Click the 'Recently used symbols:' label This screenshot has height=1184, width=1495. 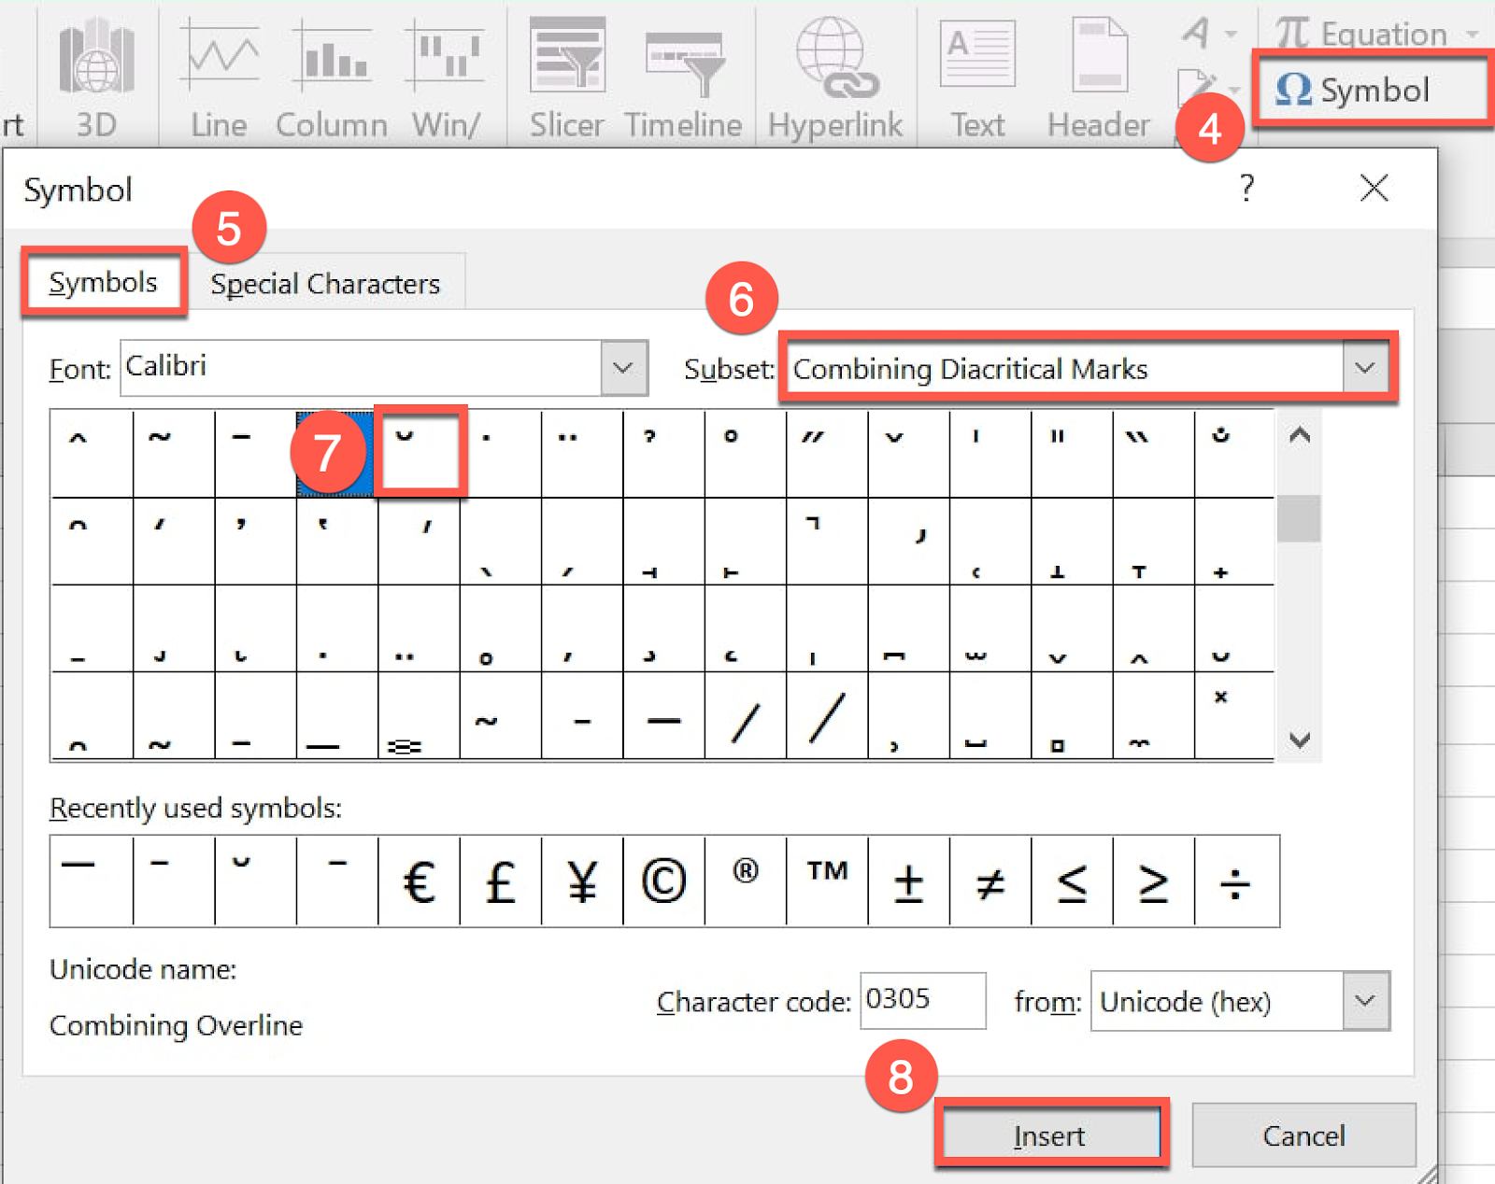195,808
